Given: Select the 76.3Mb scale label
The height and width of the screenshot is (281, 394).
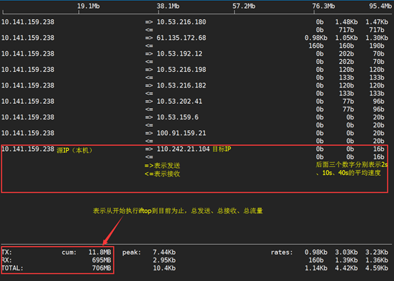Looking at the screenshot, I should coord(324,6).
